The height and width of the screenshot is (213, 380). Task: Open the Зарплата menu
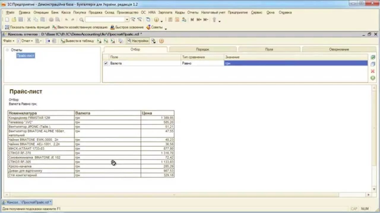[165, 12]
